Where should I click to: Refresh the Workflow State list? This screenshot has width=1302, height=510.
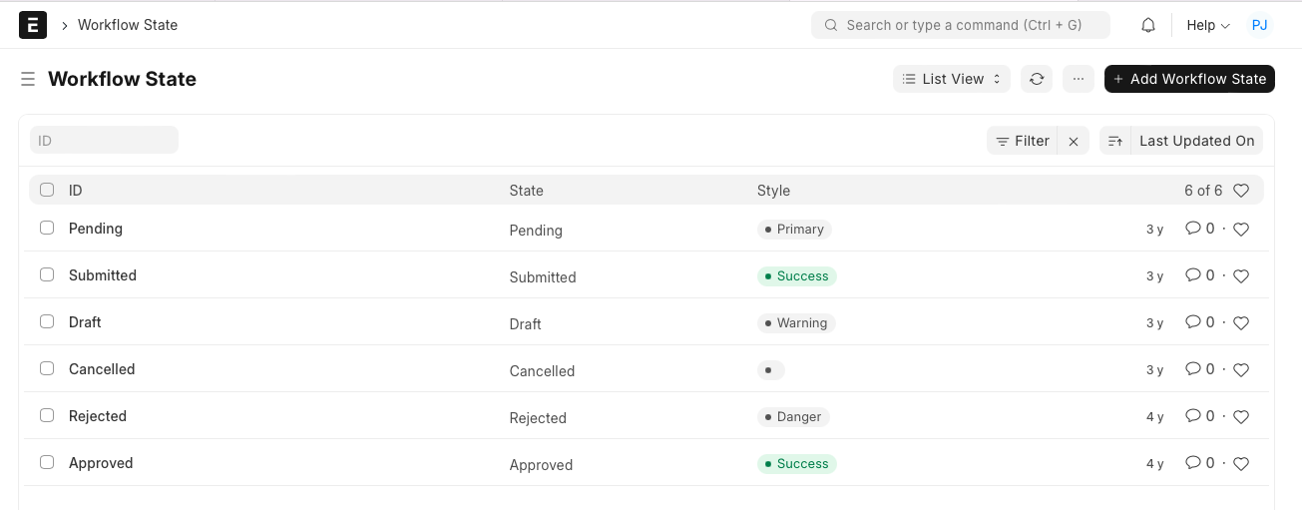pyautogui.click(x=1037, y=79)
